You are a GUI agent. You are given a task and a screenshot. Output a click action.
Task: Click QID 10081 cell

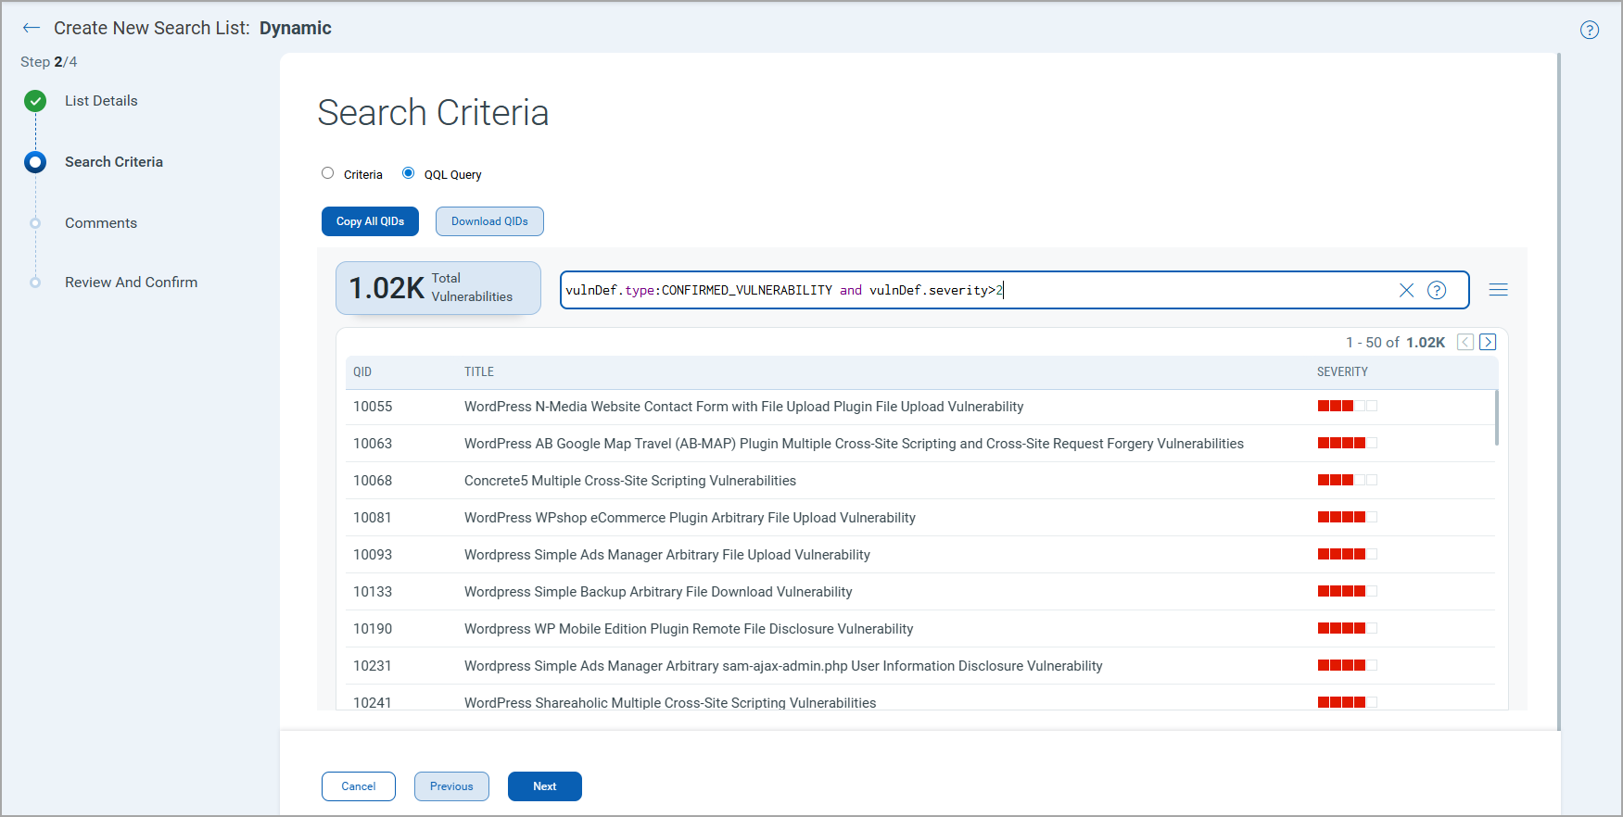pyautogui.click(x=373, y=518)
